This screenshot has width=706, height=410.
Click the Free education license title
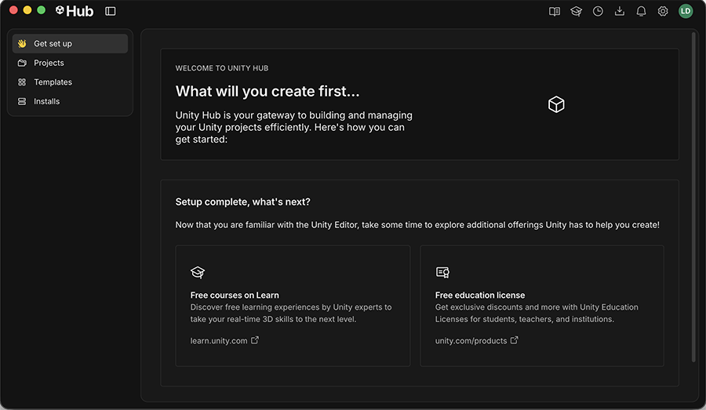(480, 296)
